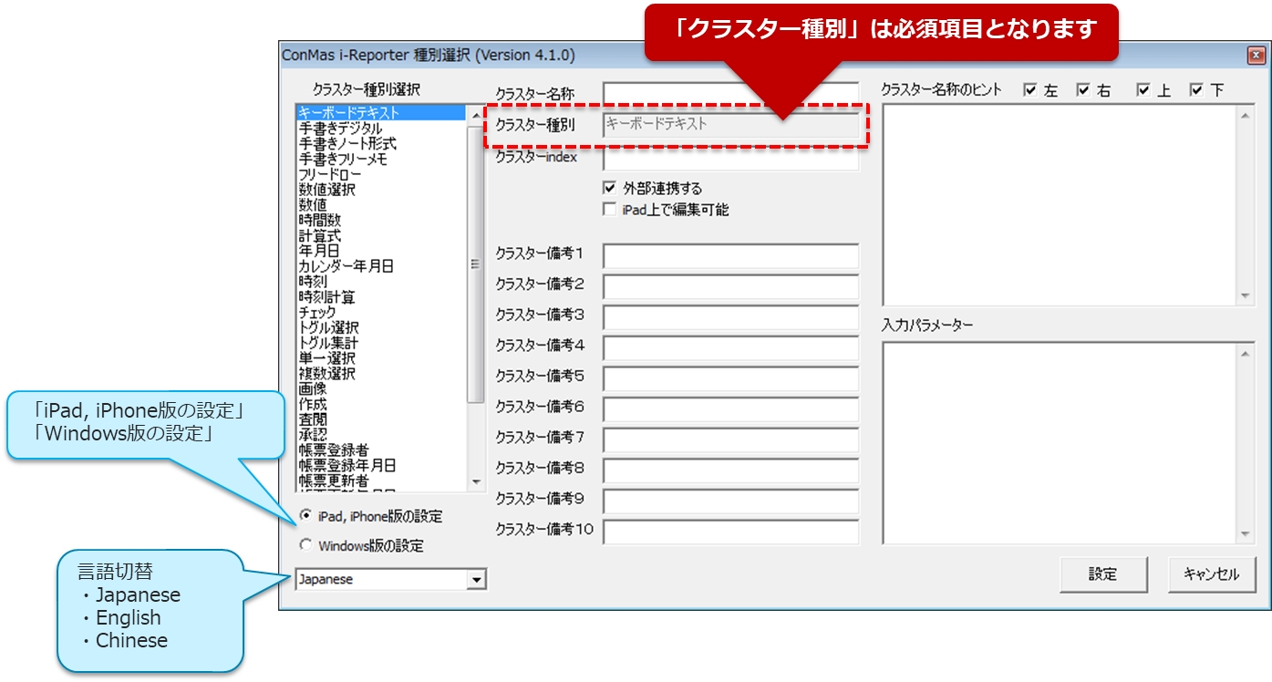Select トグル選択 cluster type
This screenshot has width=1272, height=682.
click(328, 327)
